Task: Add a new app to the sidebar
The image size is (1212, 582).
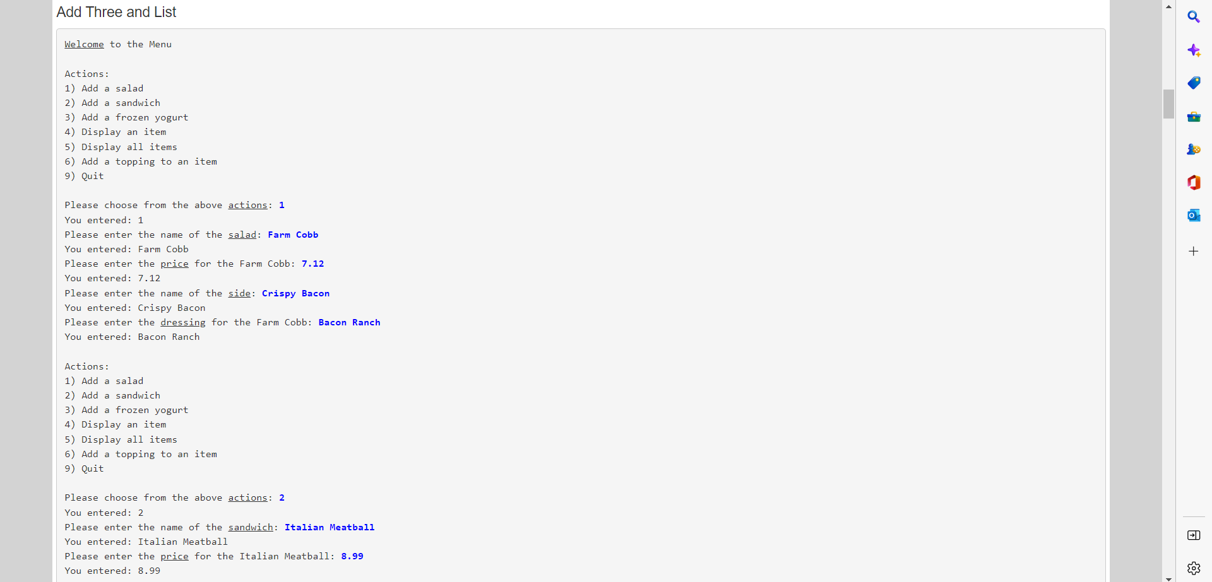Action: 1194,251
